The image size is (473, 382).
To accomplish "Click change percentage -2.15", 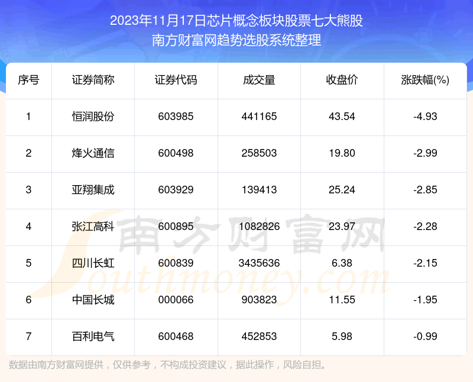I will point(425,263).
